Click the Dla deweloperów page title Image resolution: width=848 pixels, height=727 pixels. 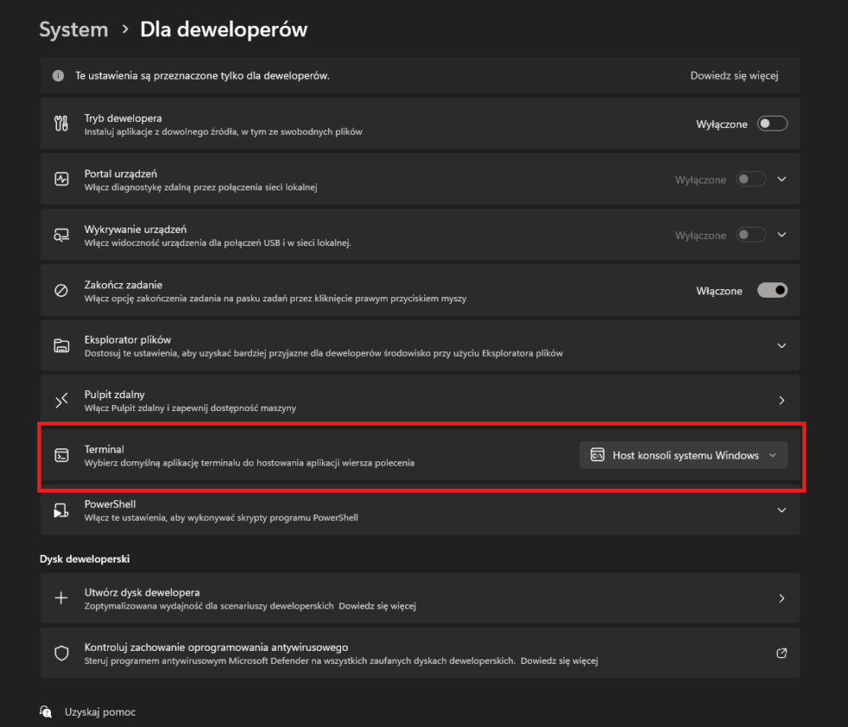tap(223, 29)
